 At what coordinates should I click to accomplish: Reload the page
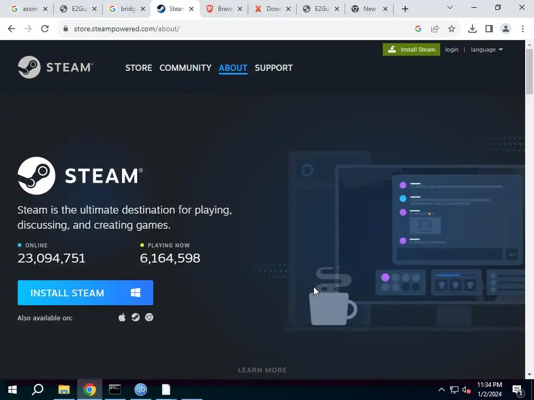(x=45, y=29)
